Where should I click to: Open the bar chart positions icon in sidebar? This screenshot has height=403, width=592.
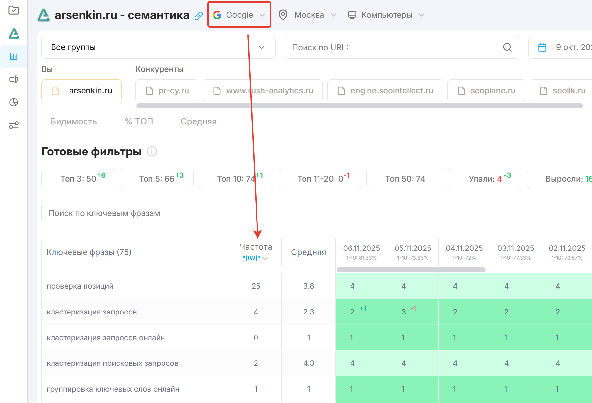14,56
